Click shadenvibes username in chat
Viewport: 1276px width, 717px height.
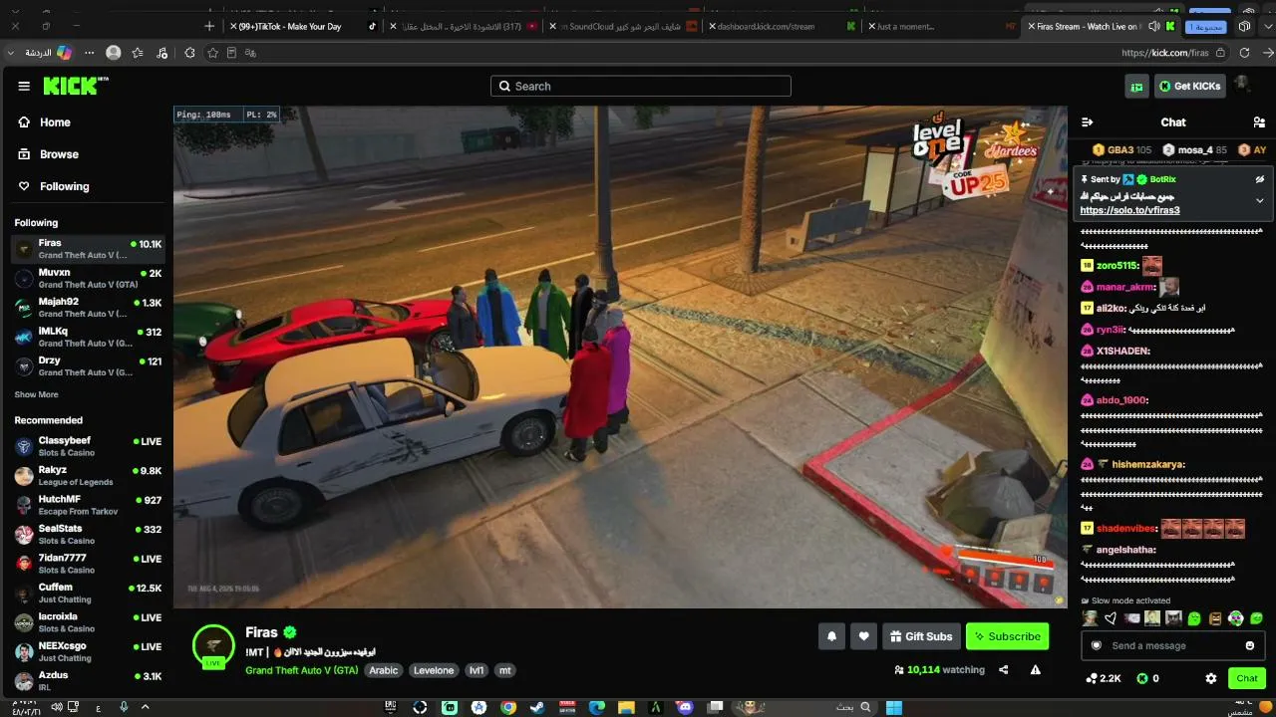click(x=1126, y=529)
